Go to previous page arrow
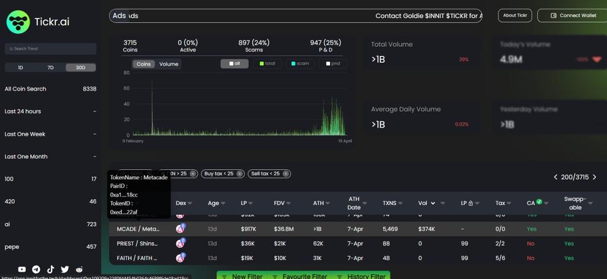Screen dimensions: 607x279 click(x=555, y=177)
